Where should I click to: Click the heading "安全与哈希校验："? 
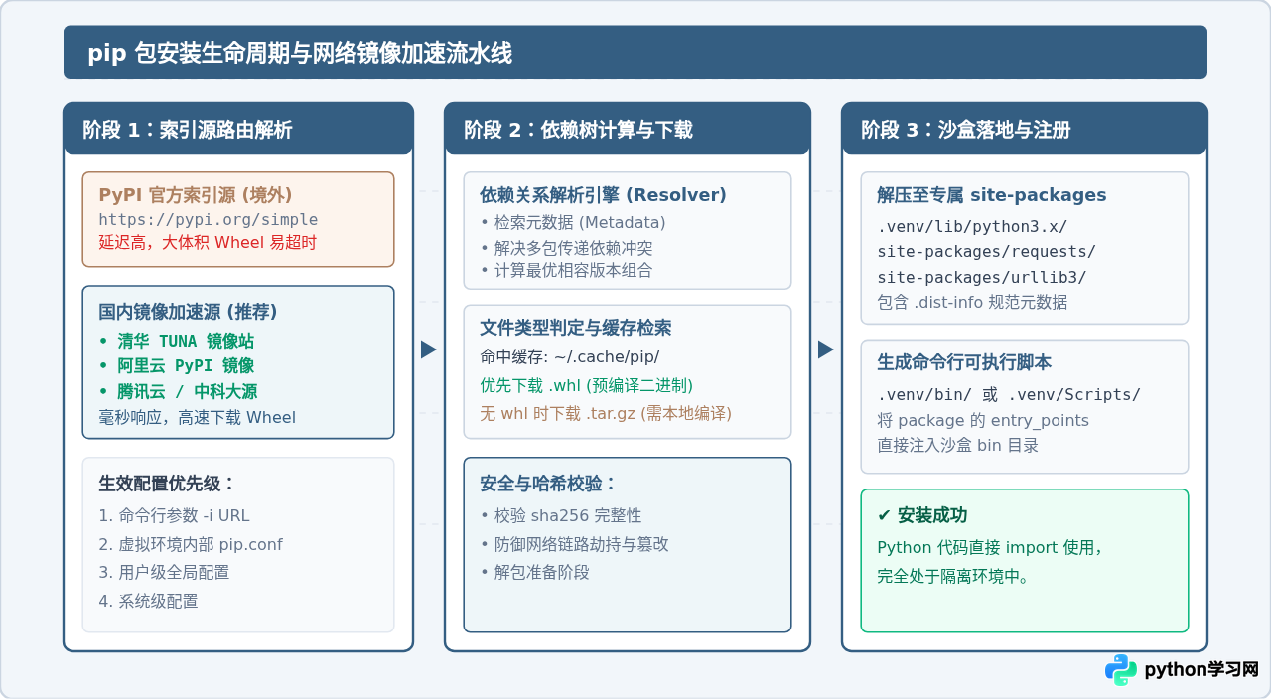click(x=548, y=484)
